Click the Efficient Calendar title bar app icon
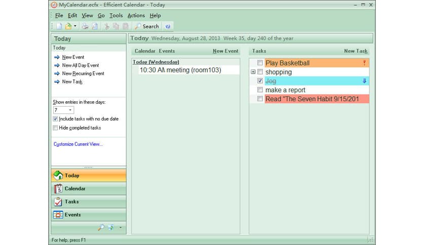Viewport: 424px width, 245px height. click(x=54, y=5)
